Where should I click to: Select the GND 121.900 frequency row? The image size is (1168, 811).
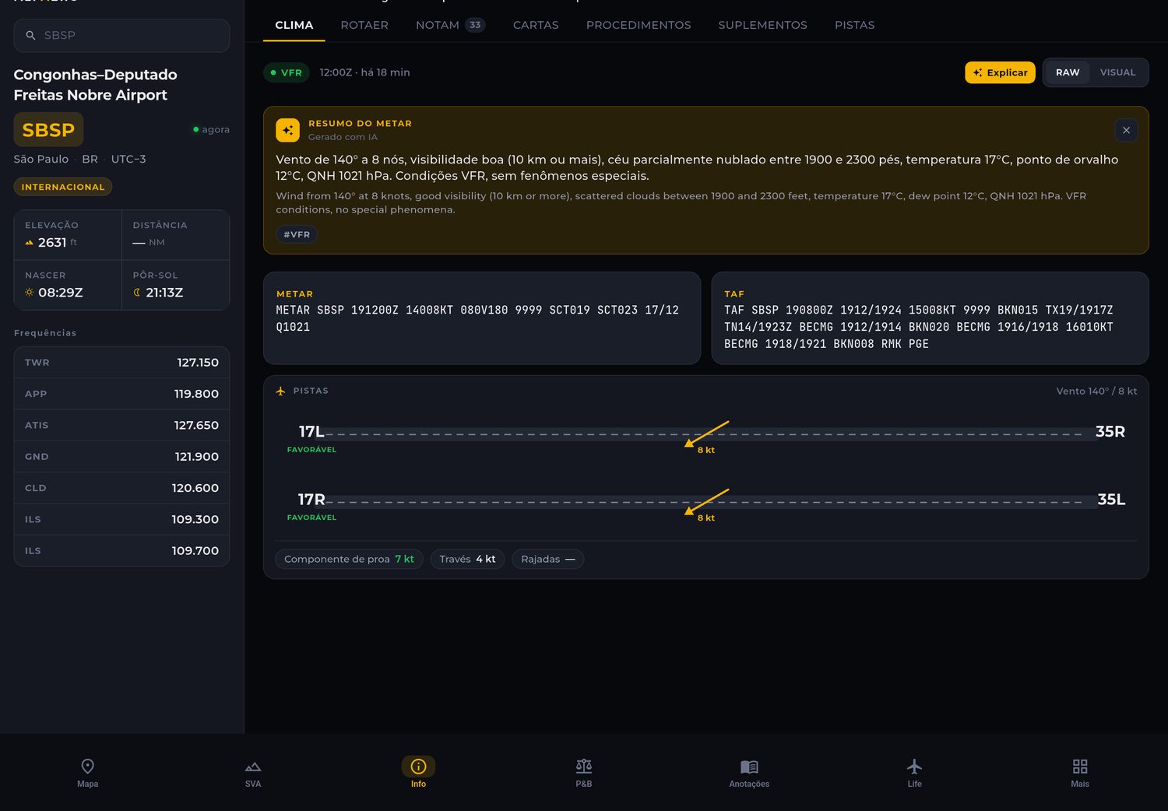pos(121,457)
